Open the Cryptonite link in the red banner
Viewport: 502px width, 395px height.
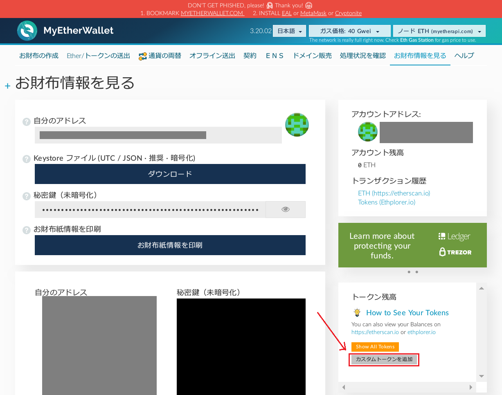[x=349, y=13]
